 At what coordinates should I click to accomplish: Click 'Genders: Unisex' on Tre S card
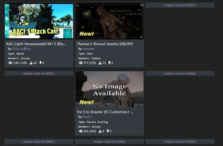click(x=89, y=127)
